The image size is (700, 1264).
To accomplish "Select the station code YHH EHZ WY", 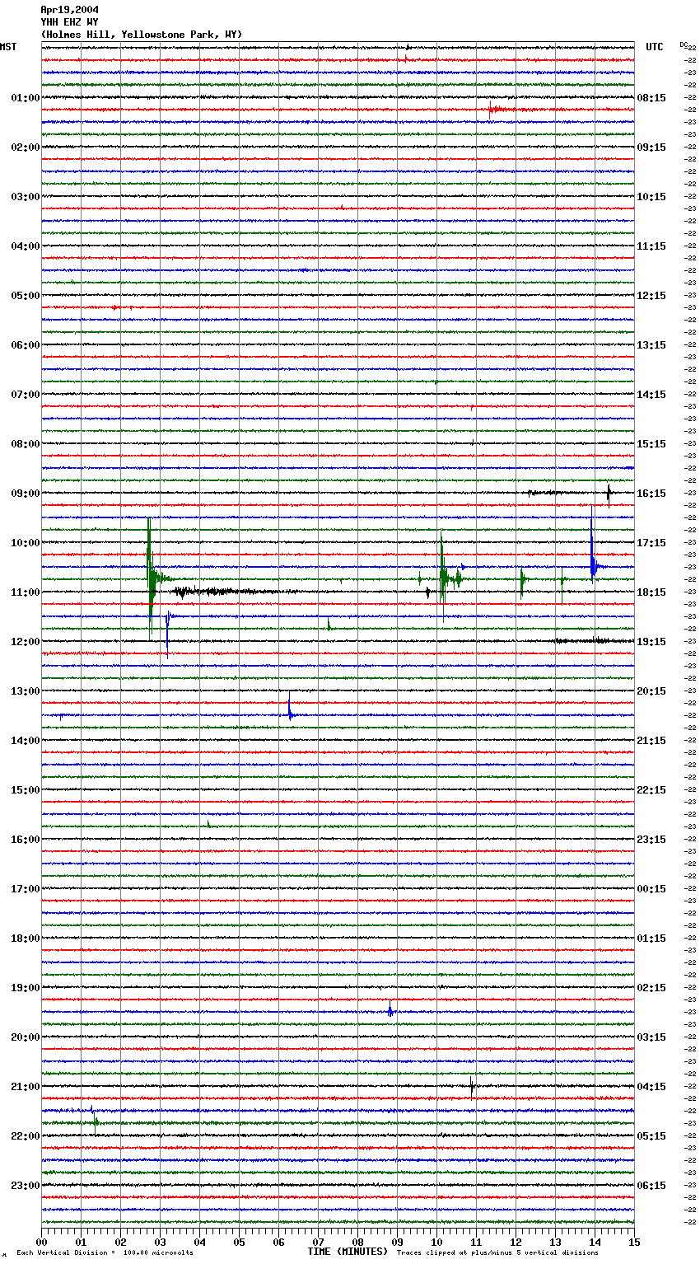I will tap(70, 22).
